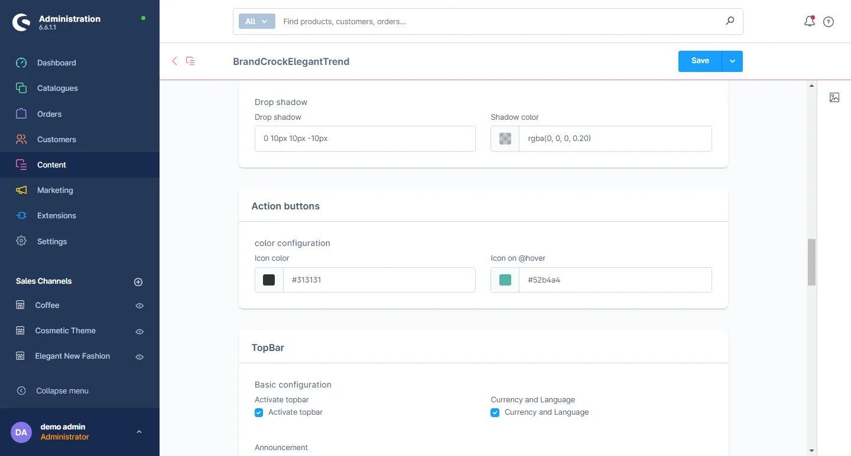This screenshot has width=851, height=456.
Task: Go to Extensions in sidebar
Action: click(56, 215)
